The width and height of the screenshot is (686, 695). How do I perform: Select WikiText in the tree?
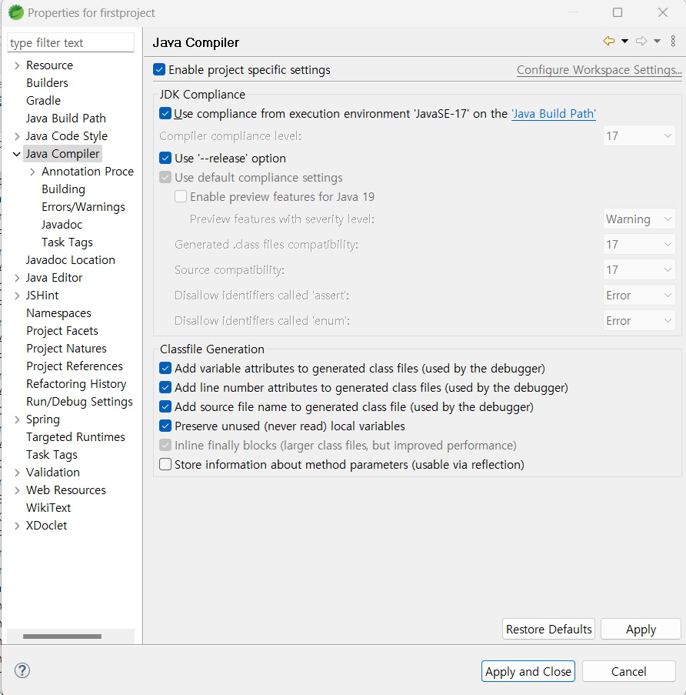click(x=48, y=508)
